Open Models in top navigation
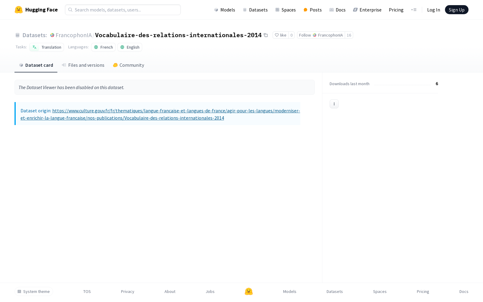 [225, 10]
